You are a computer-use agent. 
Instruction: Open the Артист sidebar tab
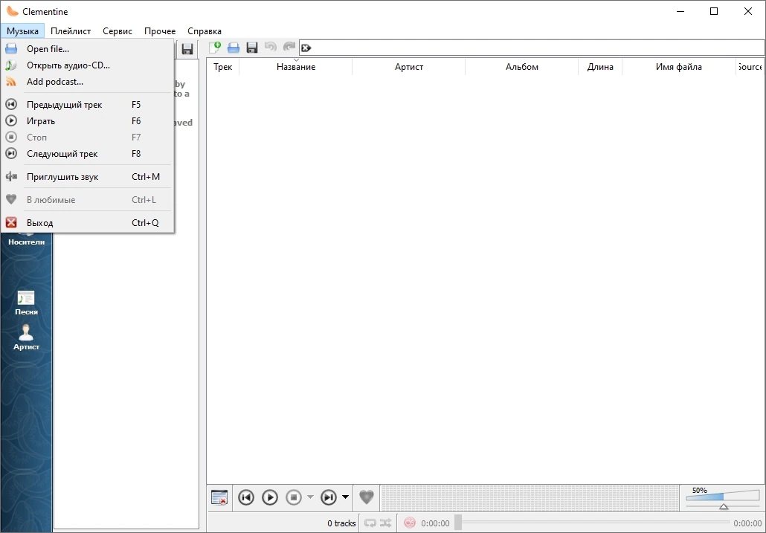click(x=26, y=337)
